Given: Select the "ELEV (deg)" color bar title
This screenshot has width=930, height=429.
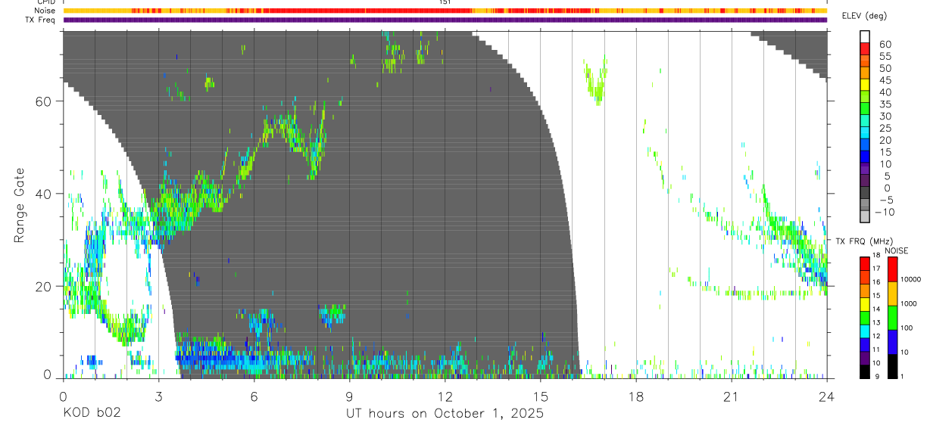Looking at the screenshot, I should coord(864,16).
